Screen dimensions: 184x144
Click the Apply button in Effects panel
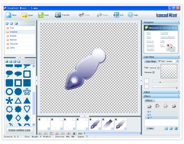click(151, 128)
